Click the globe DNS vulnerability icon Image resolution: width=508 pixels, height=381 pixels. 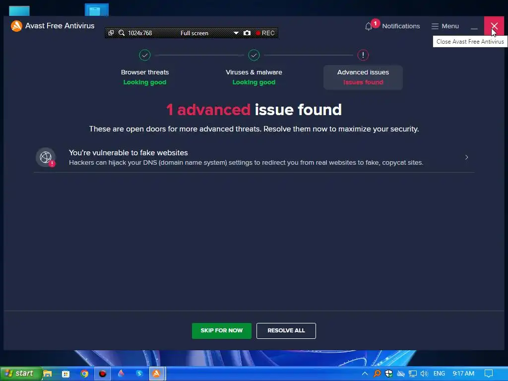[46, 157]
